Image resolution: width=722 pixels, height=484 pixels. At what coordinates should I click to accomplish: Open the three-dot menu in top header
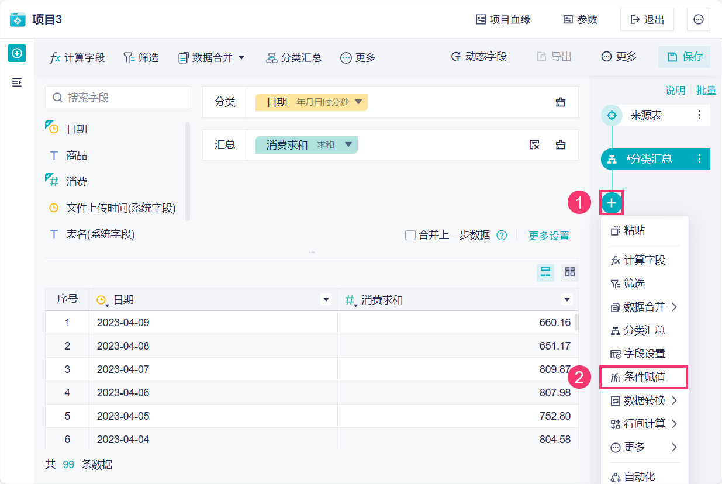point(698,19)
